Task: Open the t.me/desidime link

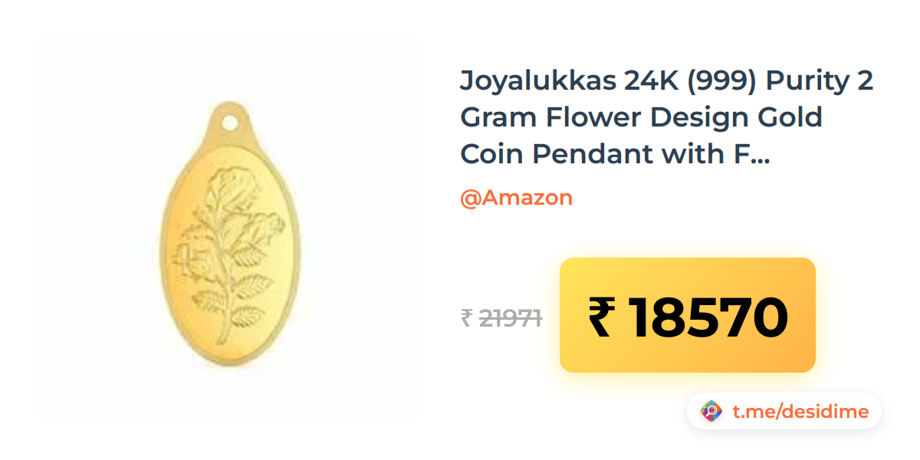Action: point(800,412)
